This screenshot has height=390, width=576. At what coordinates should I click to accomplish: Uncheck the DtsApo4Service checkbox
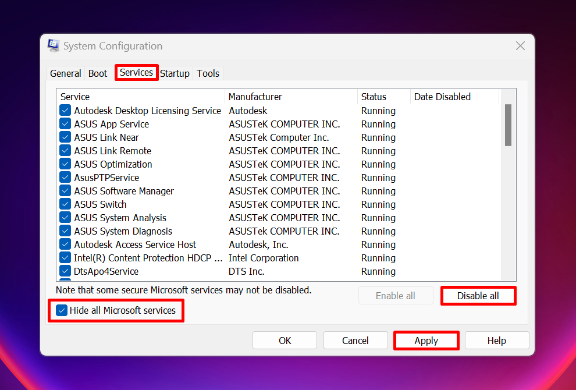click(x=65, y=271)
